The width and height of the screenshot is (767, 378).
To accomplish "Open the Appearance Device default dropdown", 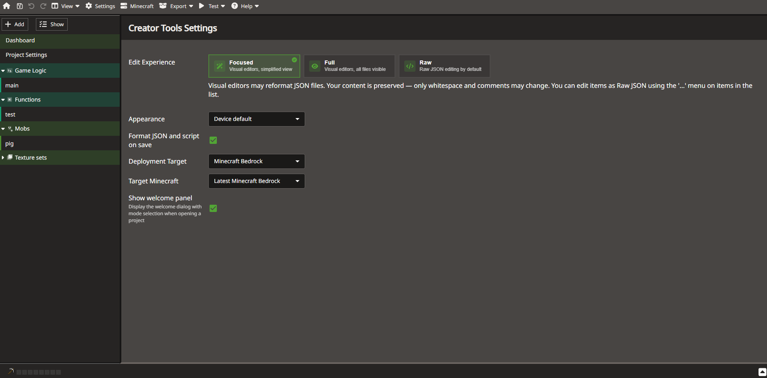I will [x=256, y=119].
